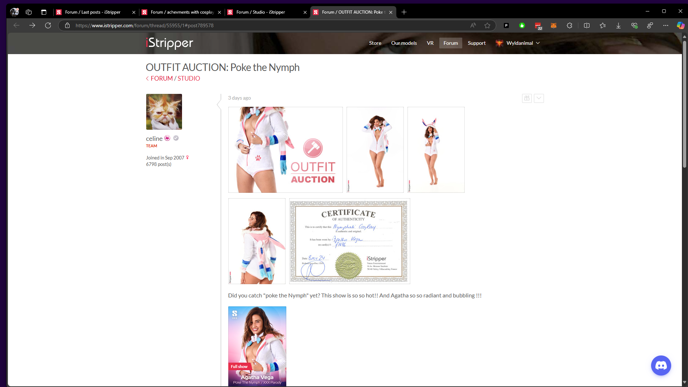Expand the post options chevron
Screen dimensions: 688x387
tap(539, 98)
